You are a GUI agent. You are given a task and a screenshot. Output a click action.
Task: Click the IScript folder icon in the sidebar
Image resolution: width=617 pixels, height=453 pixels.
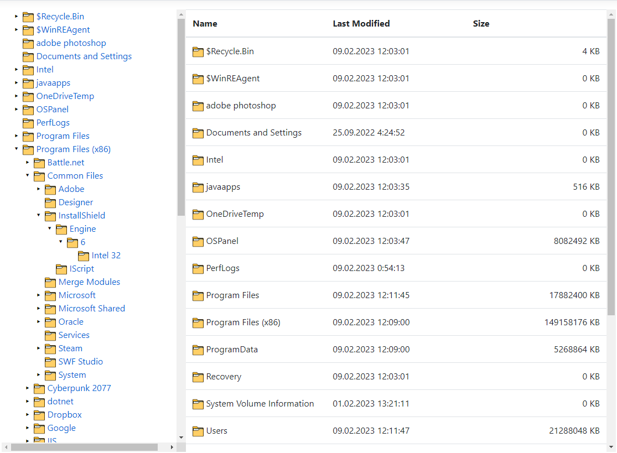click(62, 268)
